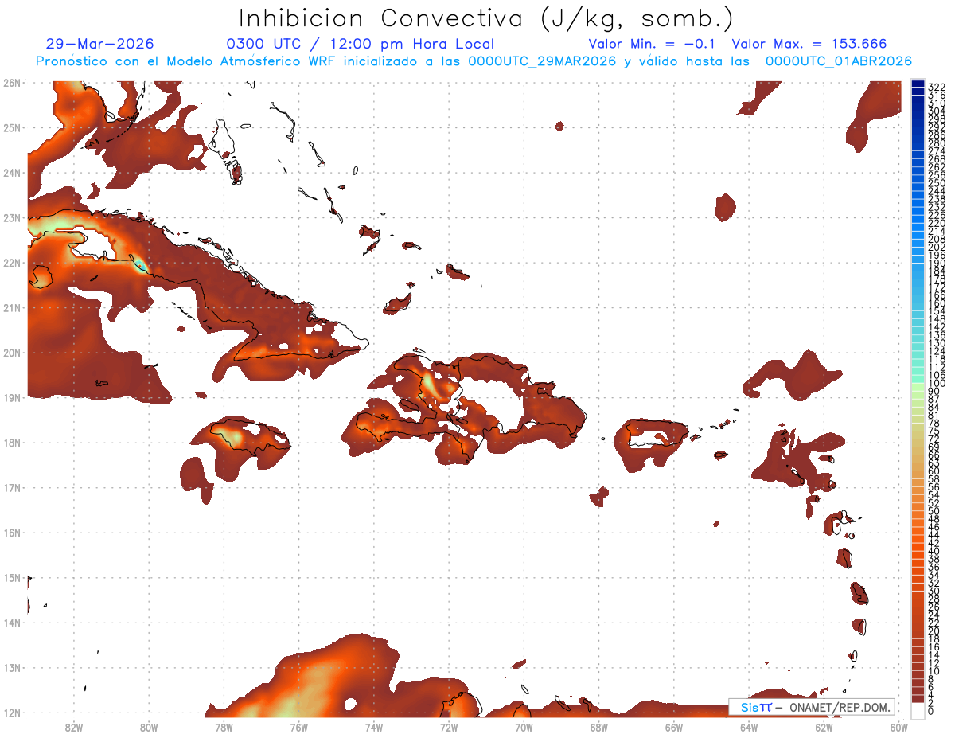Click the WRF model forecast description line
This screenshot has height=738, width=955.
[x=474, y=61]
